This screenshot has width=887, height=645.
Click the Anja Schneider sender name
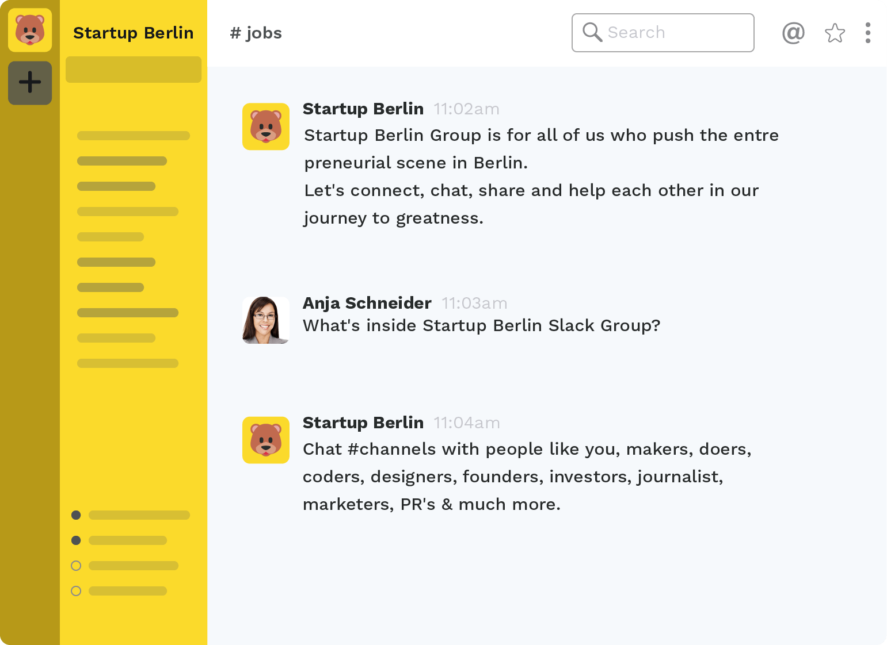tap(367, 303)
